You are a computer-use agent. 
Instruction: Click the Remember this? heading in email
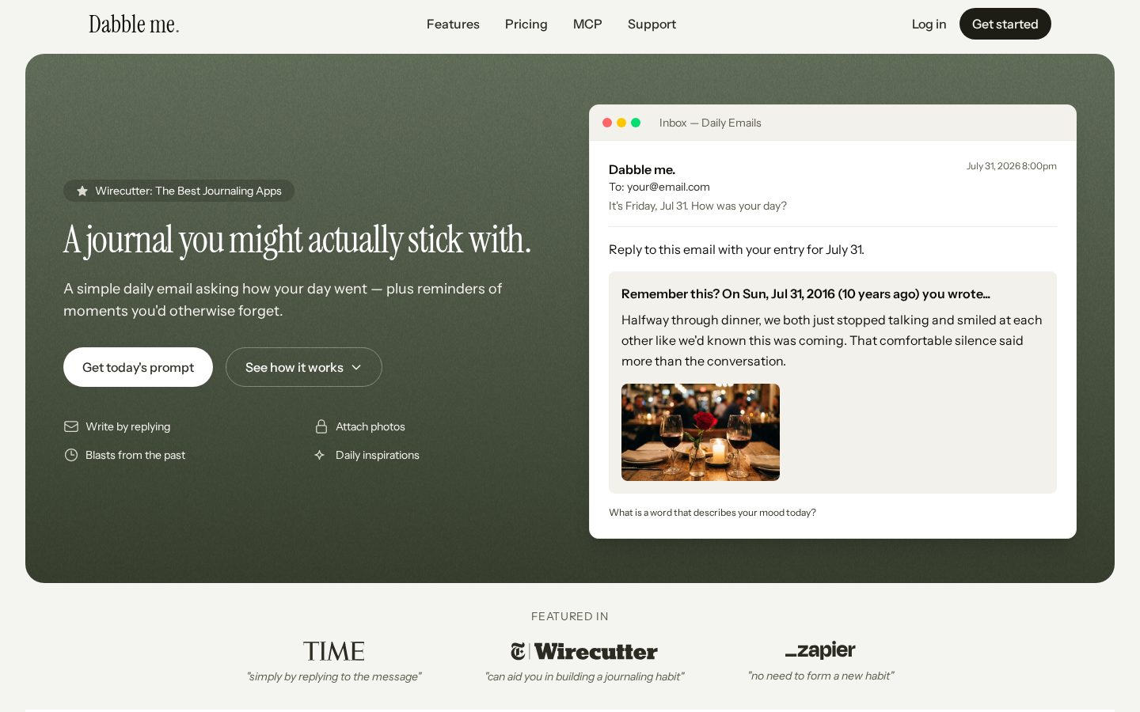pos(806,294)
